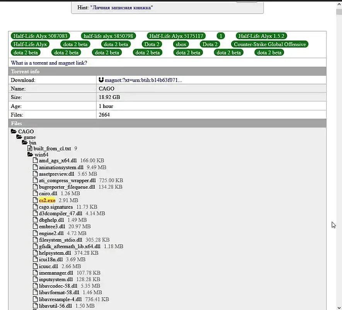Click the 'Torrent info' section header

167,72
